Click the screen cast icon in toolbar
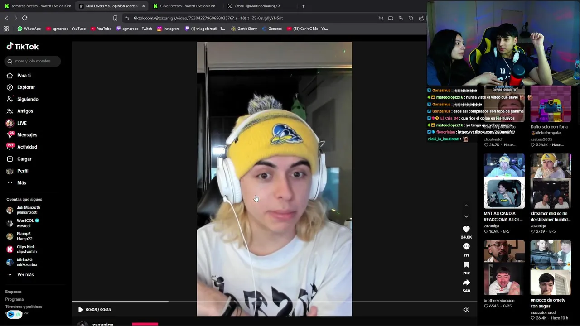Viewport: 580px width, 326px height. tap(391, 18)
